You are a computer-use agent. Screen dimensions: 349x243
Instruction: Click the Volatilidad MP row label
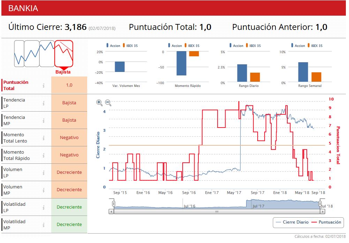click(x=14, y=225)
